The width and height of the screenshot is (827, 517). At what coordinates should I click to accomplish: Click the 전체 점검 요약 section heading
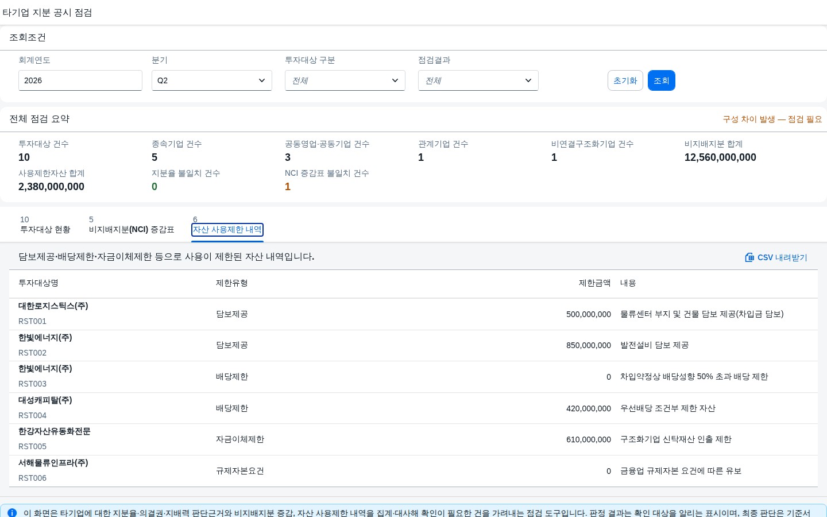pos(40,119)
